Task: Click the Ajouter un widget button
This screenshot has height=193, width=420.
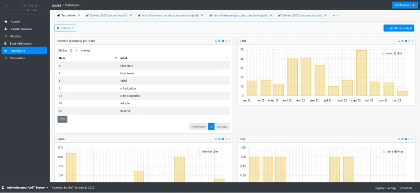Action: (399, 28)
